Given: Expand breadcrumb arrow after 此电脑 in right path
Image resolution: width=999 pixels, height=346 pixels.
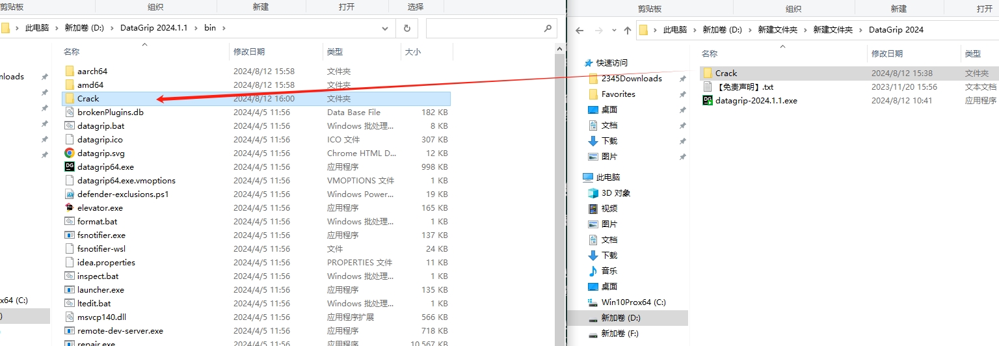Looking at the screenshot, I should pyautogui.click(x=695, y=30).
